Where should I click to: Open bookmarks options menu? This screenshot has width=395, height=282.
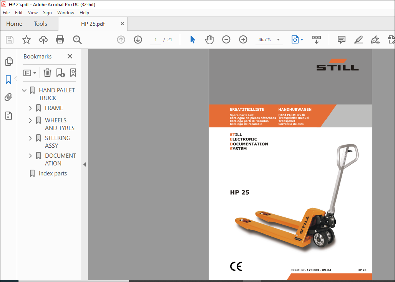pos(30,73)
